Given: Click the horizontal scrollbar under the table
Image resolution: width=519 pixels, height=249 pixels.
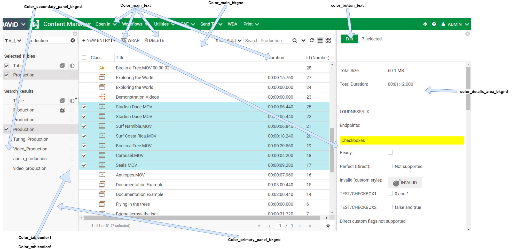Looking at the screenshot, I should click(x=201, y=218).
